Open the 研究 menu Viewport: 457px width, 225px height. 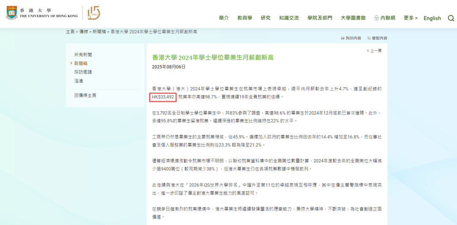(265, 18)
